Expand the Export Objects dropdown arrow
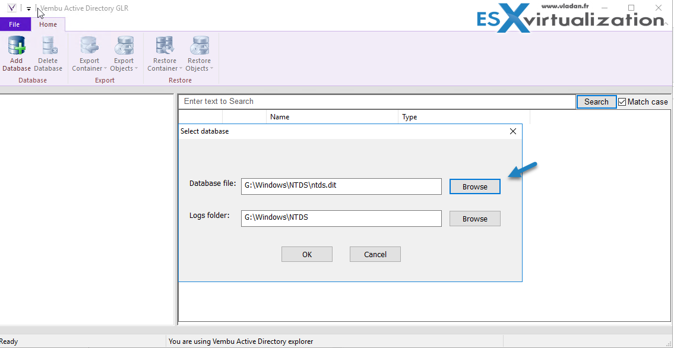Viewport: 674px width, 348px height. click(x=136, y=69)
